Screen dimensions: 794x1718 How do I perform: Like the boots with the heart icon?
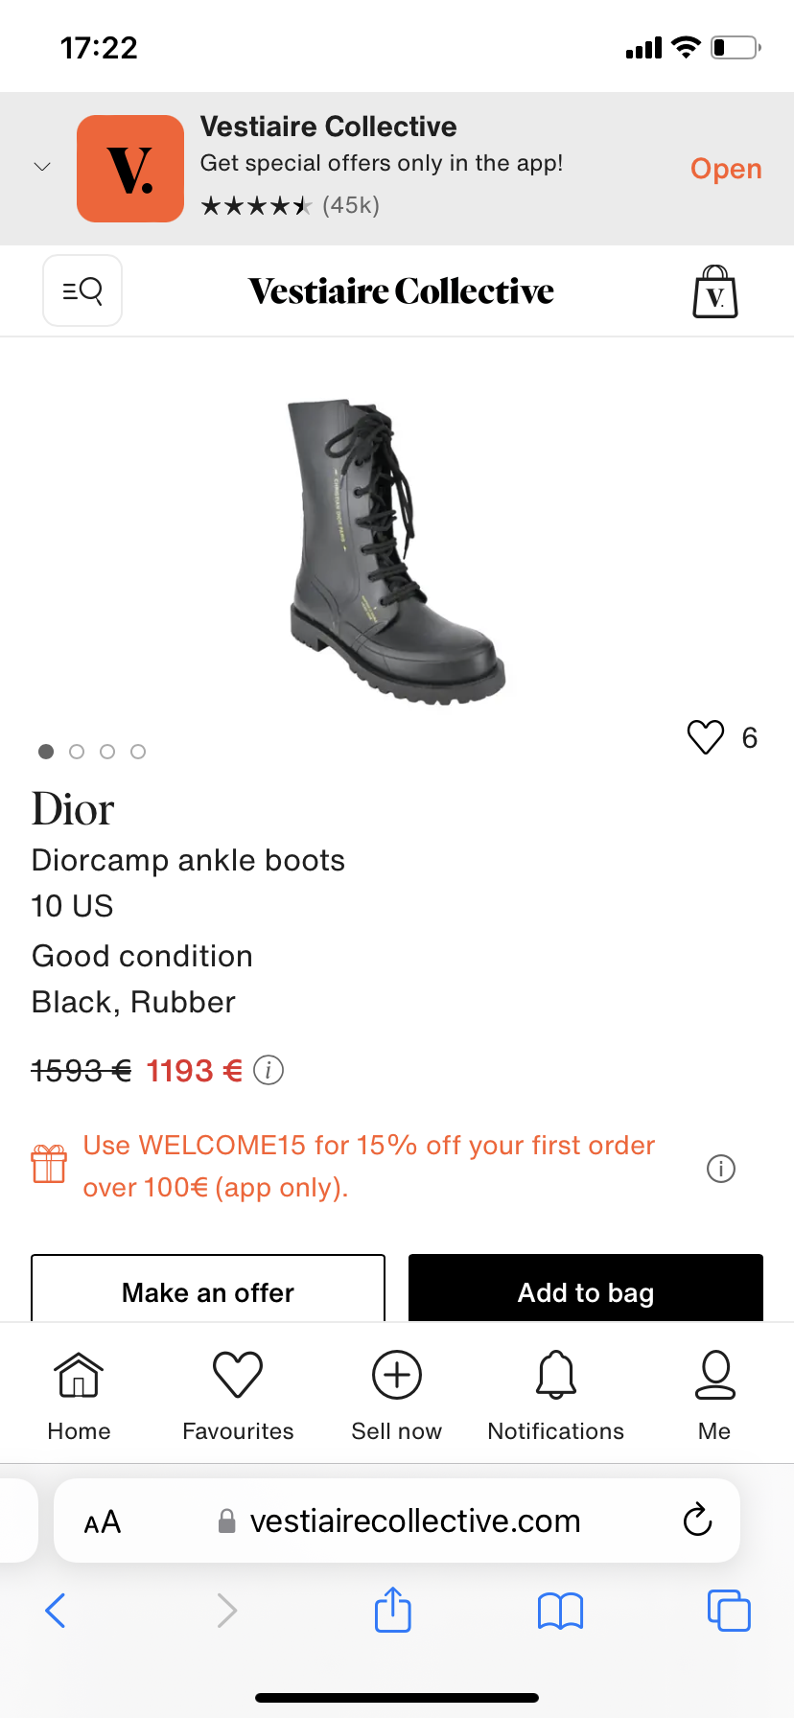[706, 737]
